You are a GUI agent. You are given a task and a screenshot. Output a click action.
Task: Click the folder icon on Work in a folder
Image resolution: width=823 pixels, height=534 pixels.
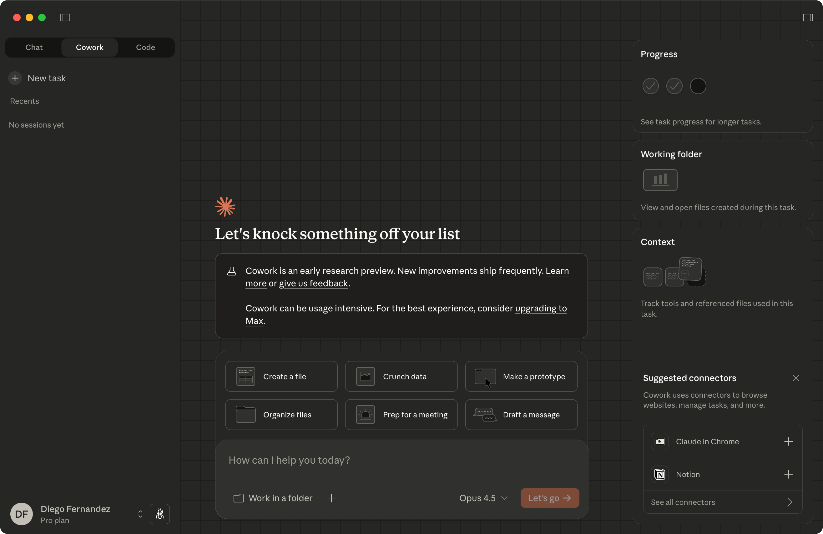click(x=238, y=498)
